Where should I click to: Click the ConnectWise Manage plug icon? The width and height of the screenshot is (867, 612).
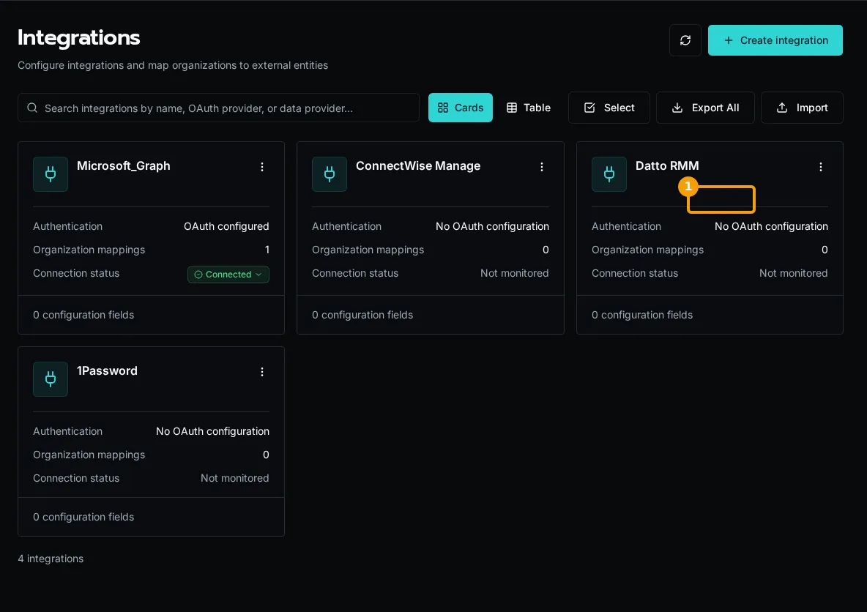point(329,174)
